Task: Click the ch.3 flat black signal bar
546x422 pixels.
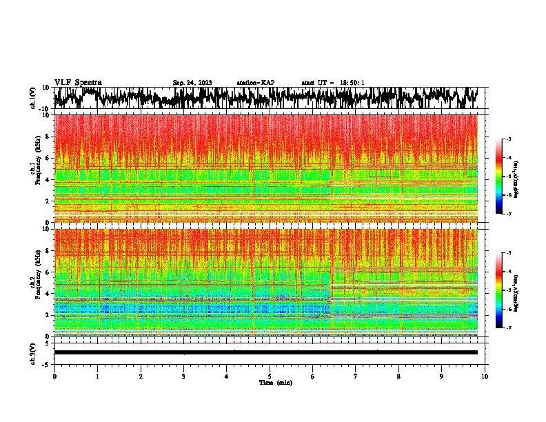Action: (x=265, y=352)
